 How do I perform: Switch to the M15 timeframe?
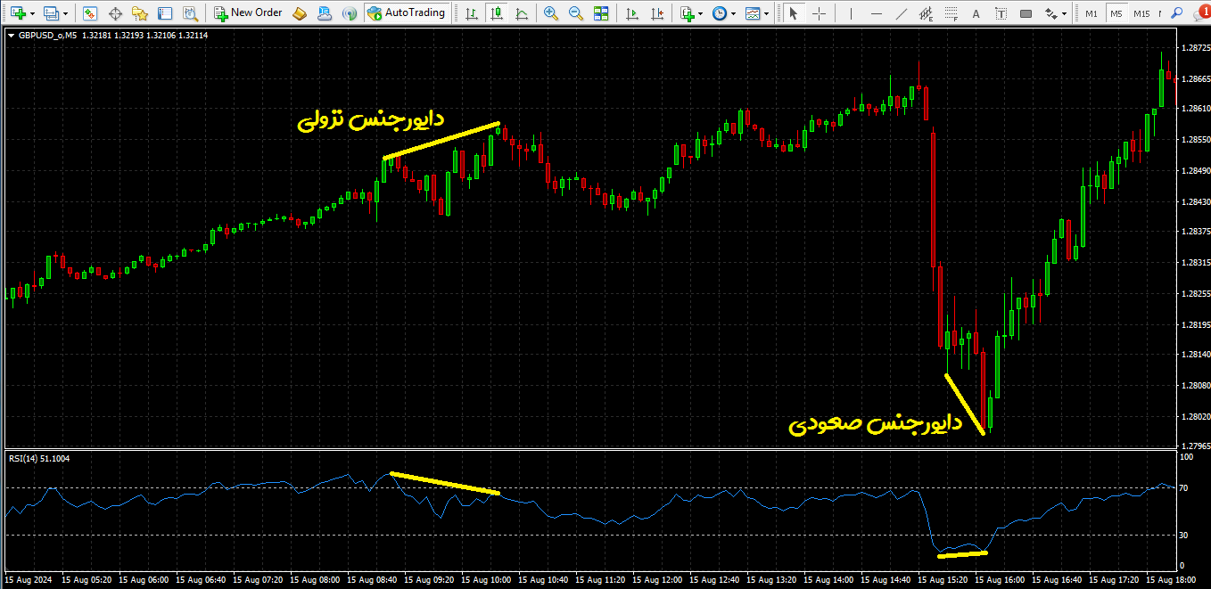pyautogui.click(x=1142, y=13)
